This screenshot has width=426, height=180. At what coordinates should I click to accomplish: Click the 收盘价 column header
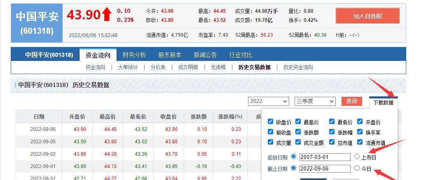click(x=169, y=117)
